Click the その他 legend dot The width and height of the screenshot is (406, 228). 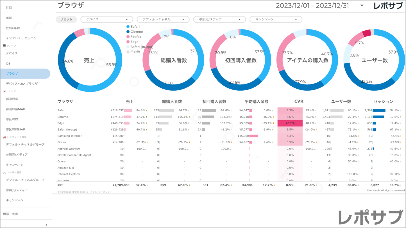(128, 52)
